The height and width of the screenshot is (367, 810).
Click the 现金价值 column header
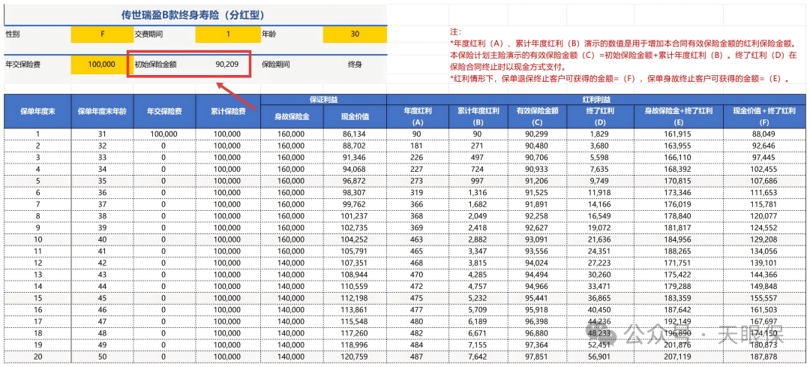pyautogui.click(x=355, y=116)
